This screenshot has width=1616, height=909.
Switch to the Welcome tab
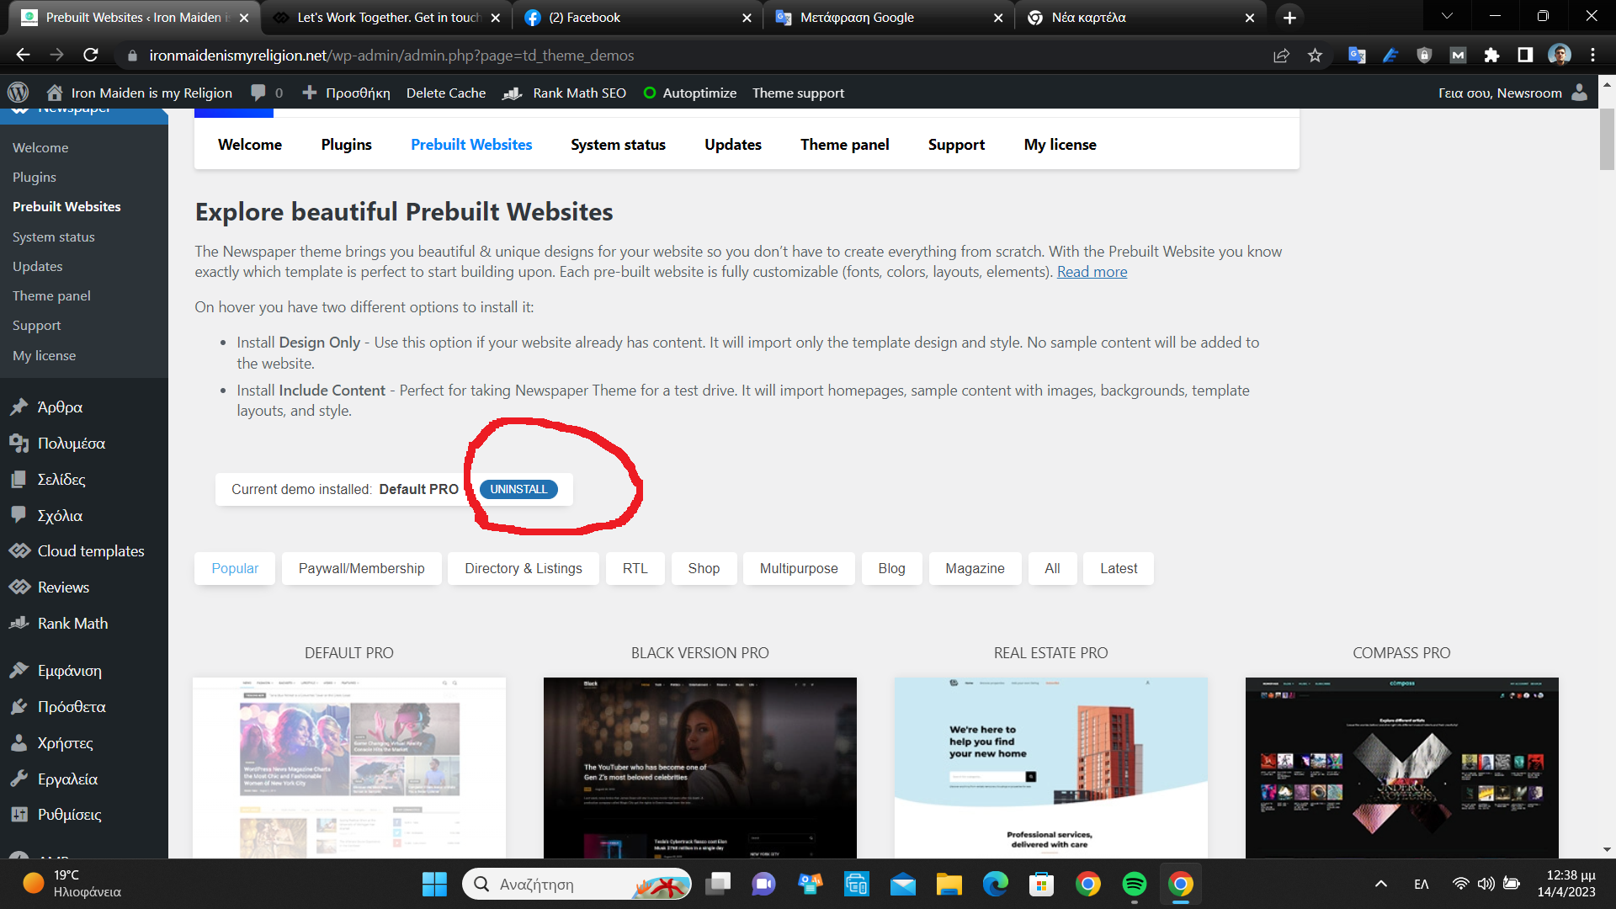point(250,145)
